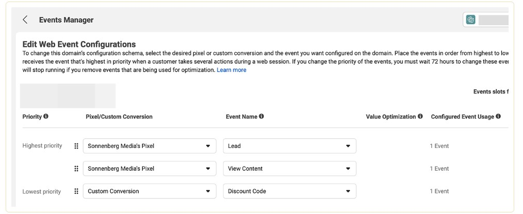Follow the Learn more link
Image resolution: width=523 pixels, height=214 pixels.
pyautogui.click(x=231, y=70)
